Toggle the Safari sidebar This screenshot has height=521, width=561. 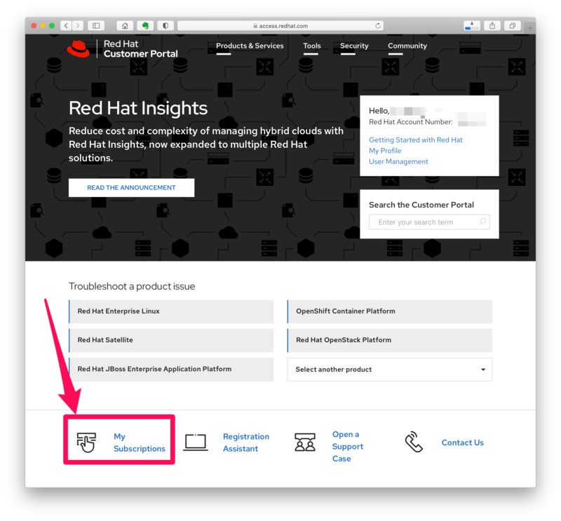96,26
